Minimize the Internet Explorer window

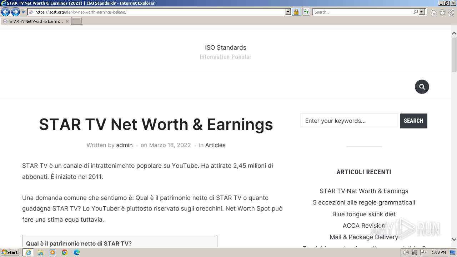441,3
